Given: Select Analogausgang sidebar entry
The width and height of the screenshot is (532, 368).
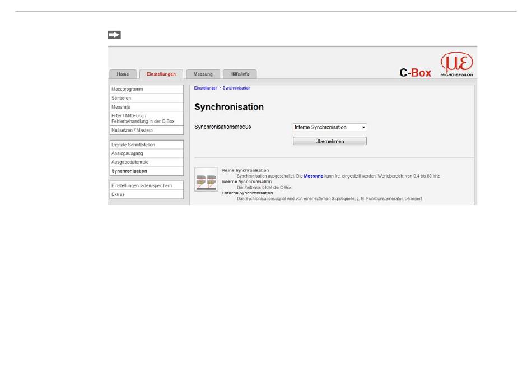Looking at the screenshot, I should pos(147,153).
